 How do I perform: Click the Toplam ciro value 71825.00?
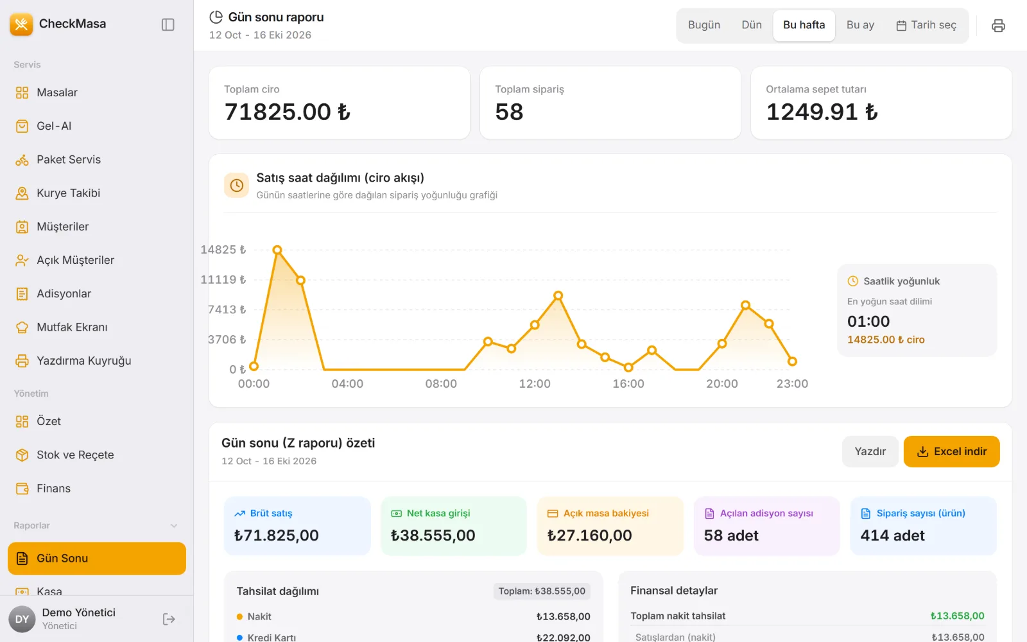pos(288,112)
